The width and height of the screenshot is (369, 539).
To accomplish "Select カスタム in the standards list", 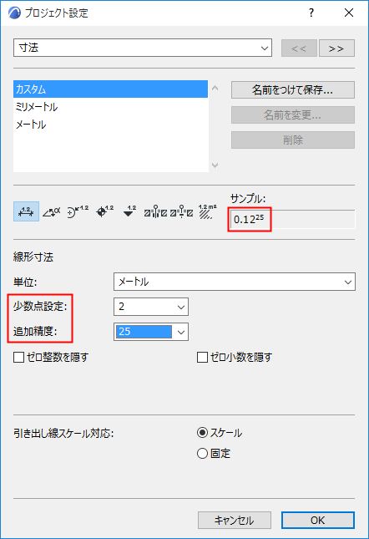I will pyautogui.click(x=110, y=89).
